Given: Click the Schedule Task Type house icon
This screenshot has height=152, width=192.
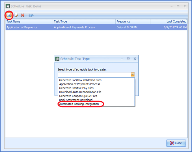Looking at the screenshot, I should coord(57,59).
